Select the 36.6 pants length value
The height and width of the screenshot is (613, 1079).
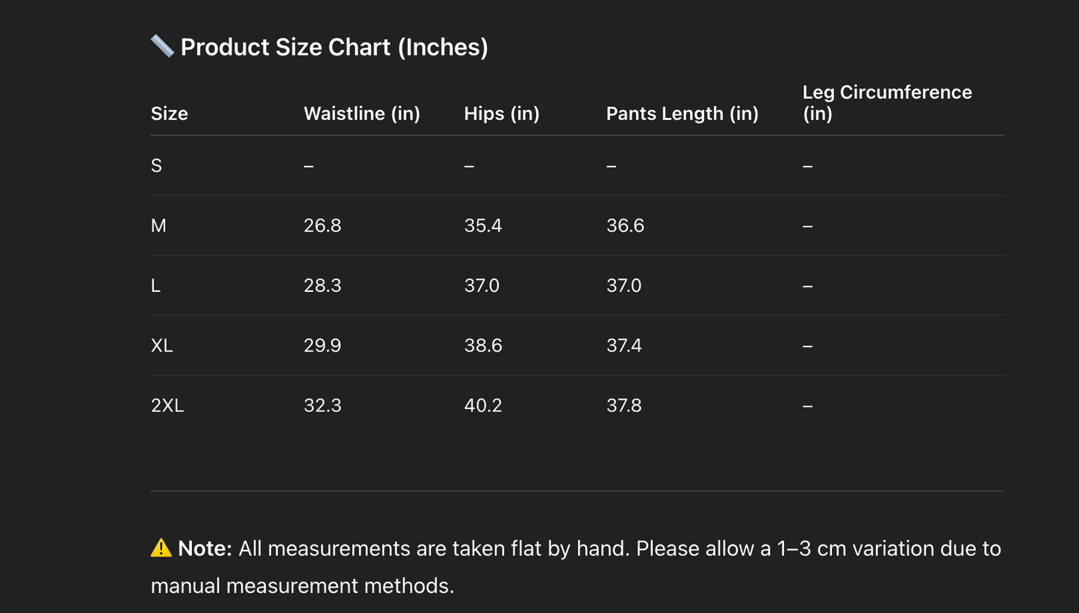point(625,225)
